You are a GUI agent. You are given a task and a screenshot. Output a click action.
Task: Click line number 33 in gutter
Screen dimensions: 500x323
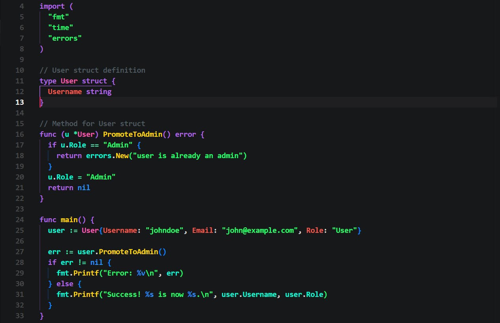pyautogui.click(x=19, y=315)
